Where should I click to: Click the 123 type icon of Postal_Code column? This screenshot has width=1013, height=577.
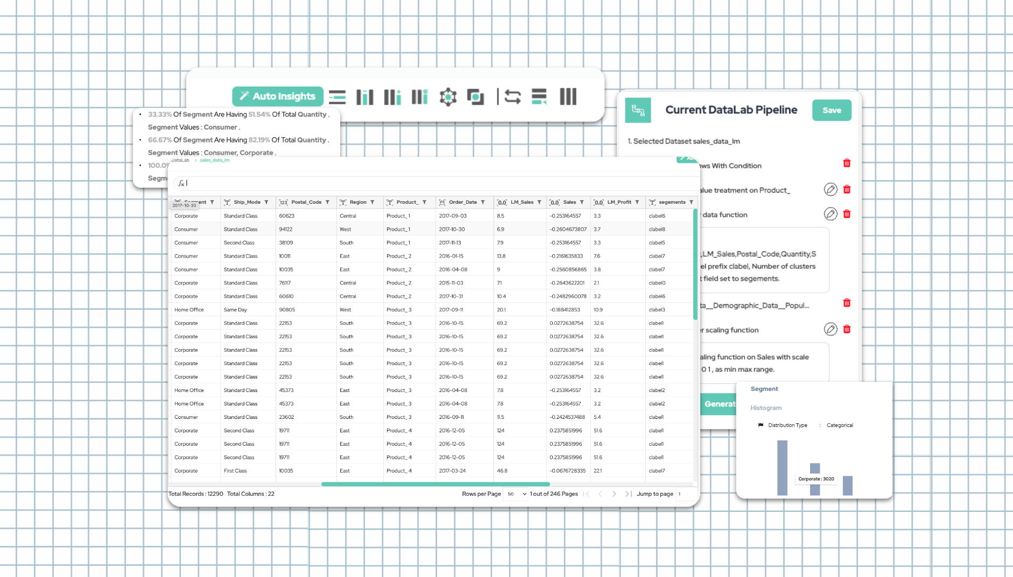click(284, 202)
